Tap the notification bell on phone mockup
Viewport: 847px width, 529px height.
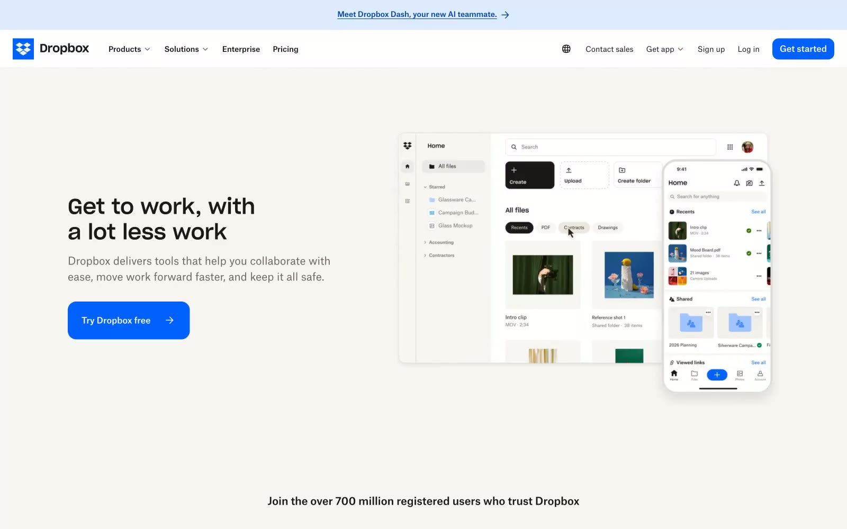click(737, 183)
